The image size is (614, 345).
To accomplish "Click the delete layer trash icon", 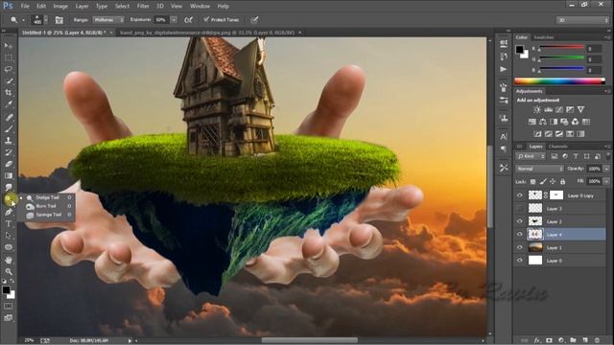I will [597, 340].
